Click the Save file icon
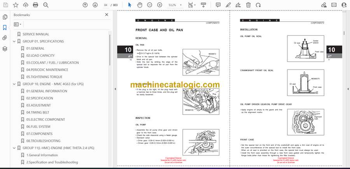 click(5, 5)
